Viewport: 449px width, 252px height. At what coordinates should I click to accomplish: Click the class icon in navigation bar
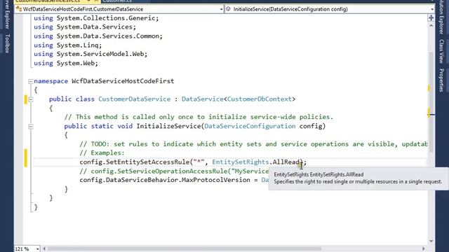click(x=19, y=9)
